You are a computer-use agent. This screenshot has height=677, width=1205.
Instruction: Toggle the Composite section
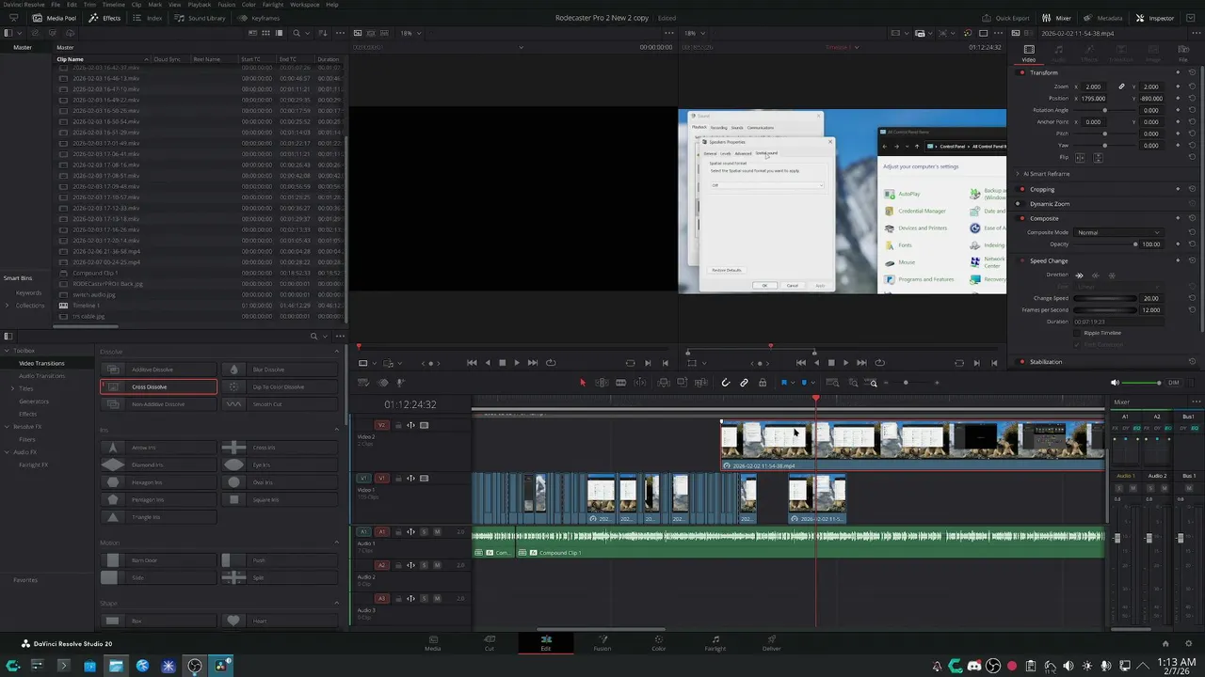click(1022, 218)
